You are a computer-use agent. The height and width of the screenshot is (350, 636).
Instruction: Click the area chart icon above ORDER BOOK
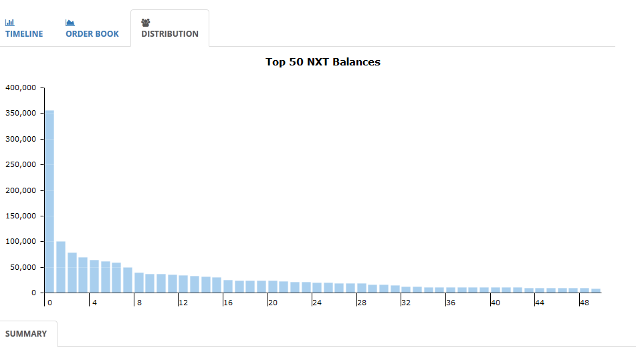pos(70,23)
